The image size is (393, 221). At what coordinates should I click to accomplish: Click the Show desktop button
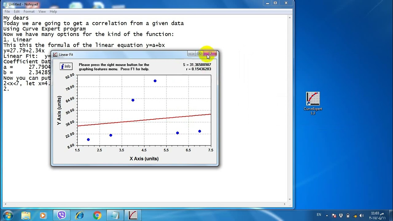[x=391, y=215]
